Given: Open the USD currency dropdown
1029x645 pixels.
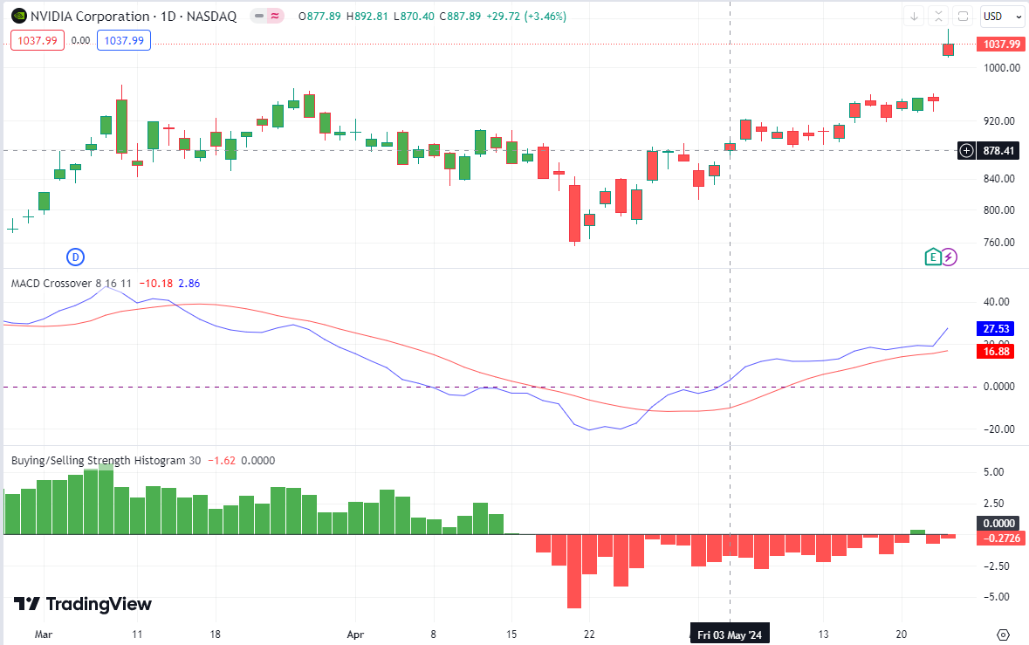Looking at the screenshot, I should (x=1001, y=16).
